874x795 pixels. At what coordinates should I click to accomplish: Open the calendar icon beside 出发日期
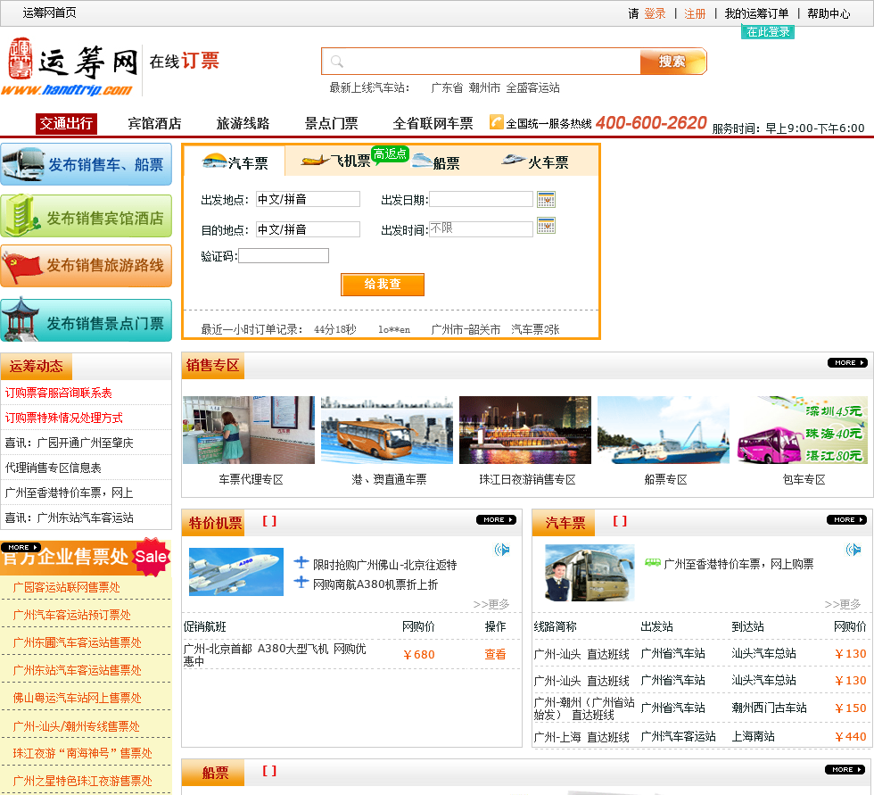point(546,199)
